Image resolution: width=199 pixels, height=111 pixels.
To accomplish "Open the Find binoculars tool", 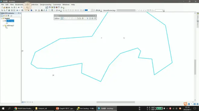I will [42, 10].
